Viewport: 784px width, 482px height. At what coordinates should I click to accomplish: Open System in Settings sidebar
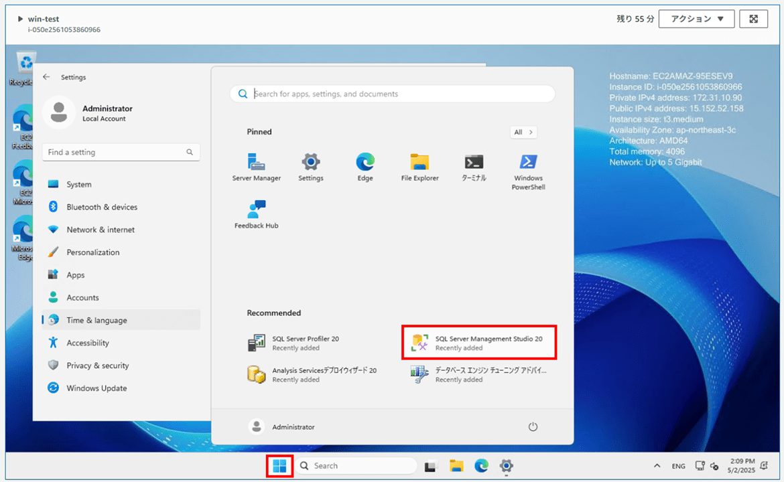click(121, 184)
